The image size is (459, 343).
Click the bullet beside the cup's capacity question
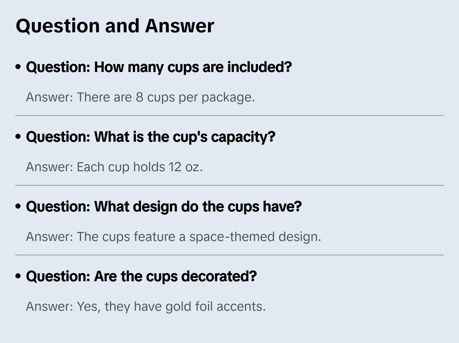coord(18,137)
